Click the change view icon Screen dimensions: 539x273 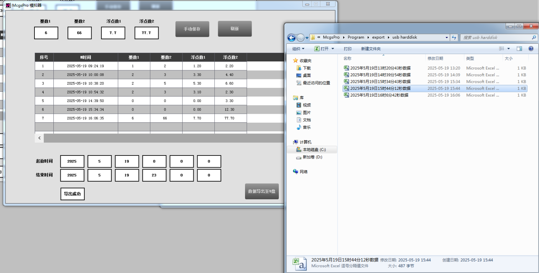[502, 49]
